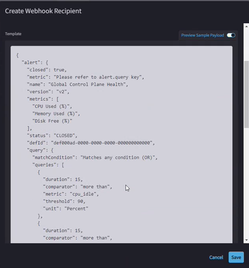
Task: Click the "Memory Used (%)" entry
Action: 56,114
